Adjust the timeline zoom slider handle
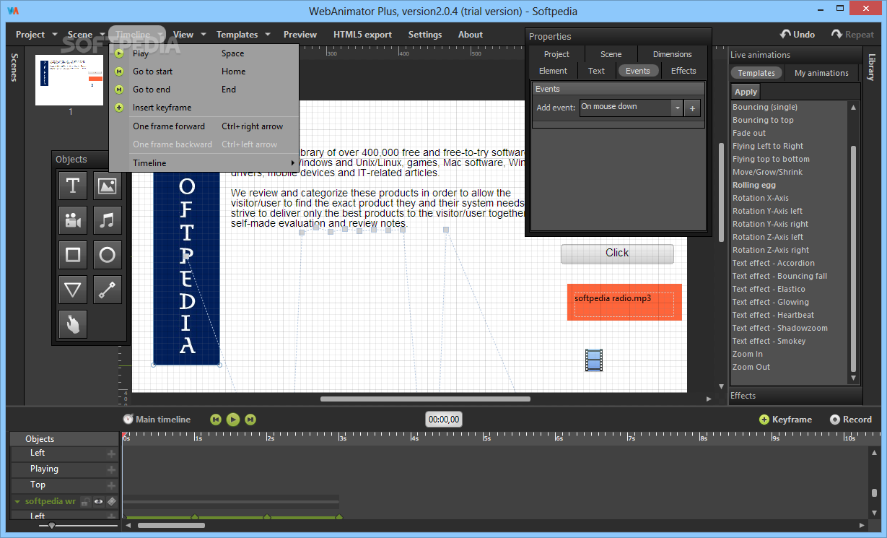 coord(51,526)
